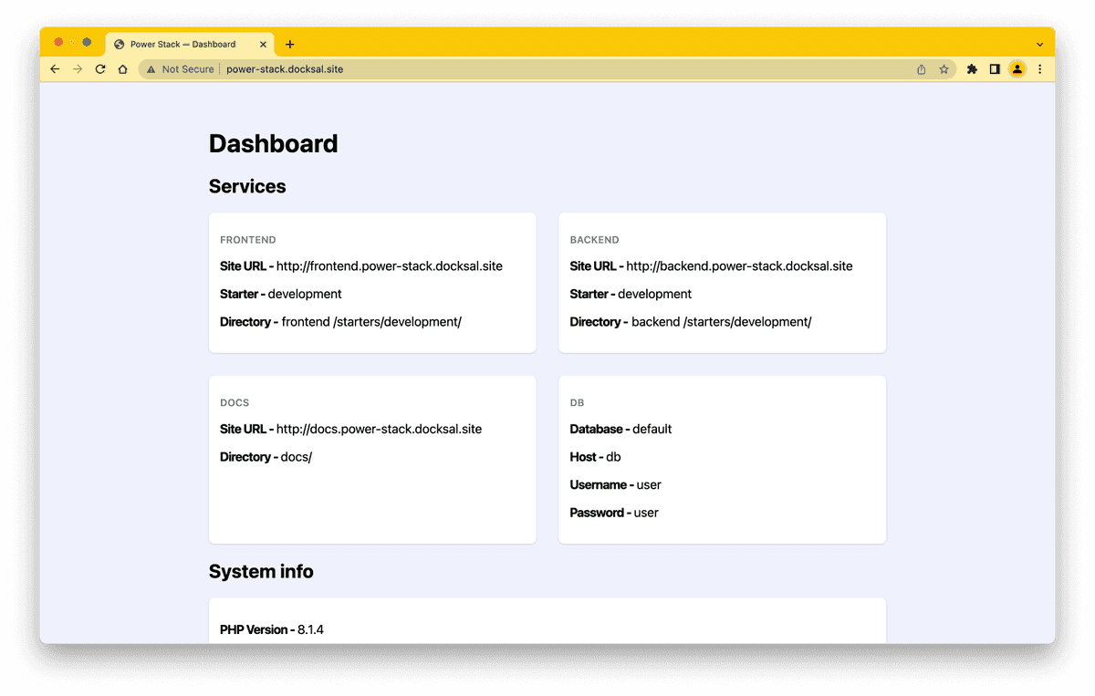The height and width of the screenshot is (696, 1095).
Task: Click the Username user value
Action: point(649,484)
